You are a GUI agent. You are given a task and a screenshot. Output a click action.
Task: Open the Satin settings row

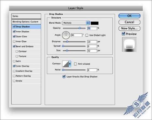click(26, 61)
